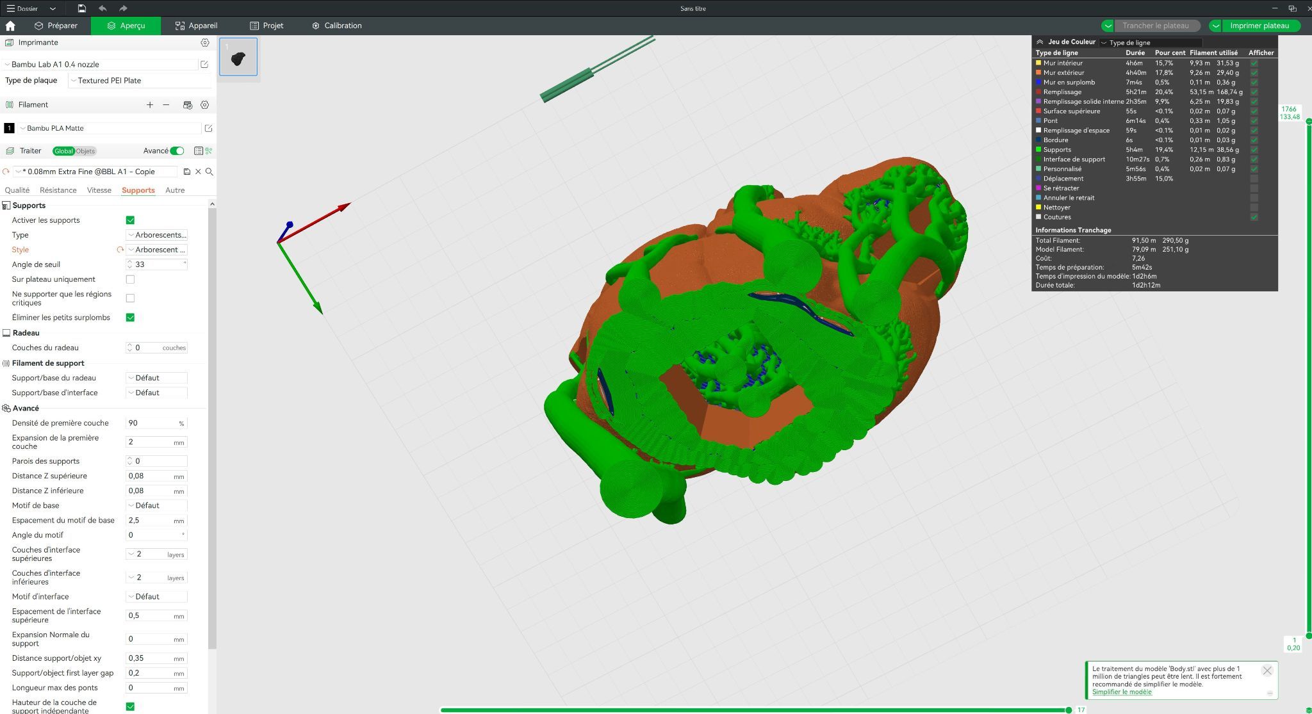The image size is (1312, 714).
Task: Search process settings with magnifier icon
Action: click(209, 172)
